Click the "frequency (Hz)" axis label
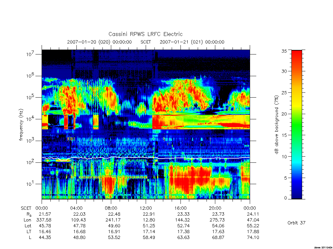Screen dimensions: 333x249 point(21,125)
